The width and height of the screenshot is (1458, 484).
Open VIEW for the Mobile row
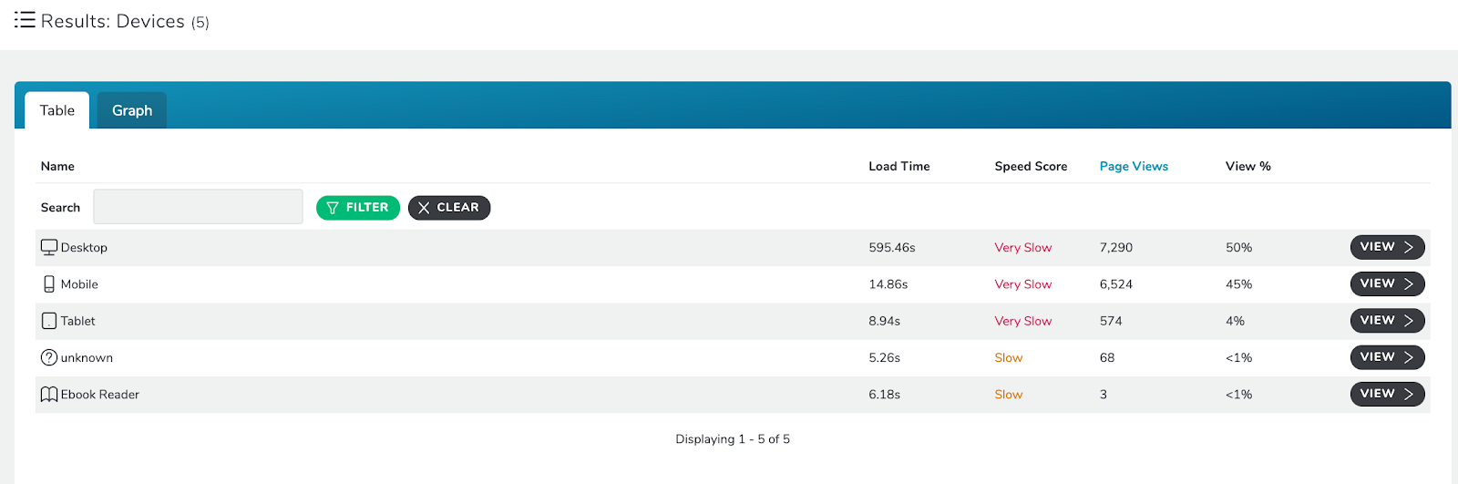tap(1387, 283)
